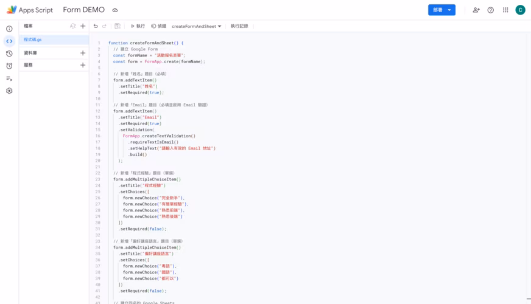531x304 pixels.
Task: Open createFormAndSheet function dropdown
Action: click(x=197, y=26)
